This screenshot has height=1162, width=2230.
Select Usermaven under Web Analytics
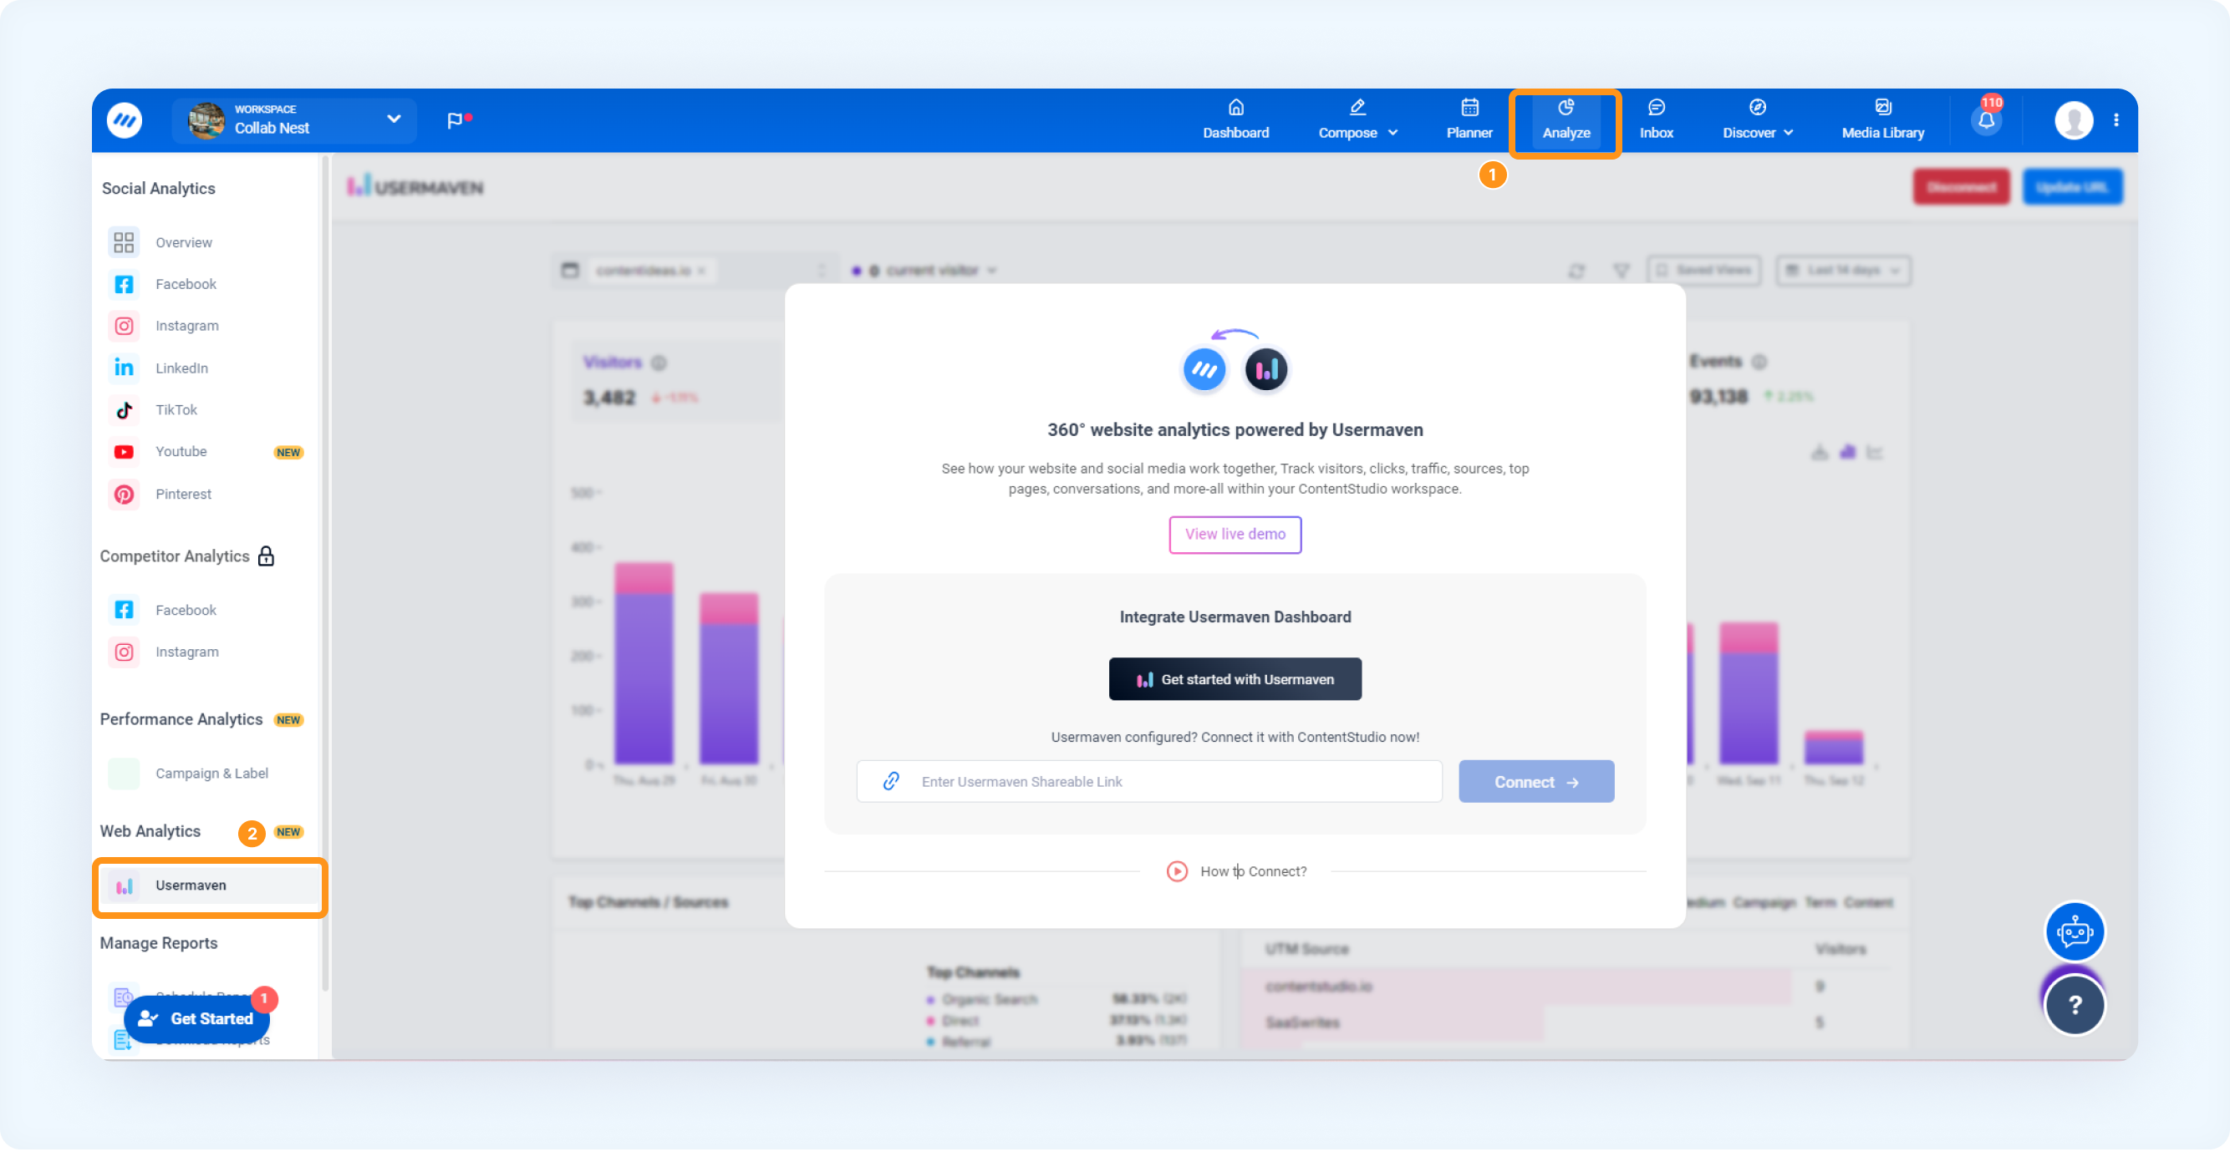click(x=209, y=886)
